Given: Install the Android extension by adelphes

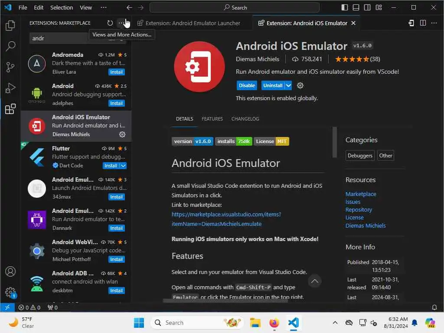Looking at the screenshot, I should (116, 103).
